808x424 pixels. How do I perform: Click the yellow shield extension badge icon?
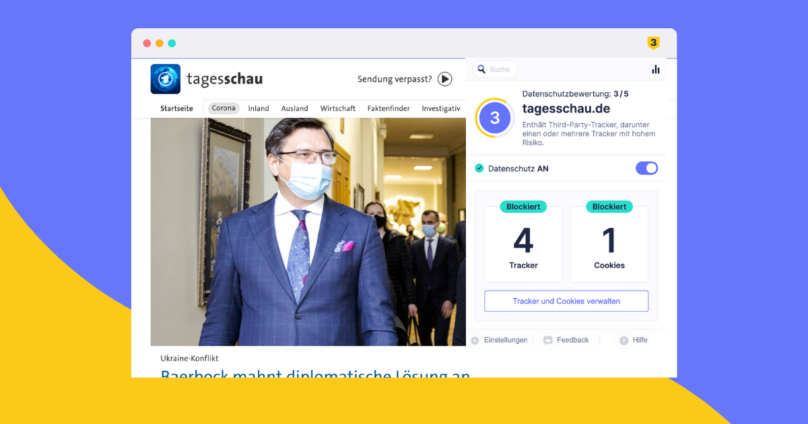point(653,43)
